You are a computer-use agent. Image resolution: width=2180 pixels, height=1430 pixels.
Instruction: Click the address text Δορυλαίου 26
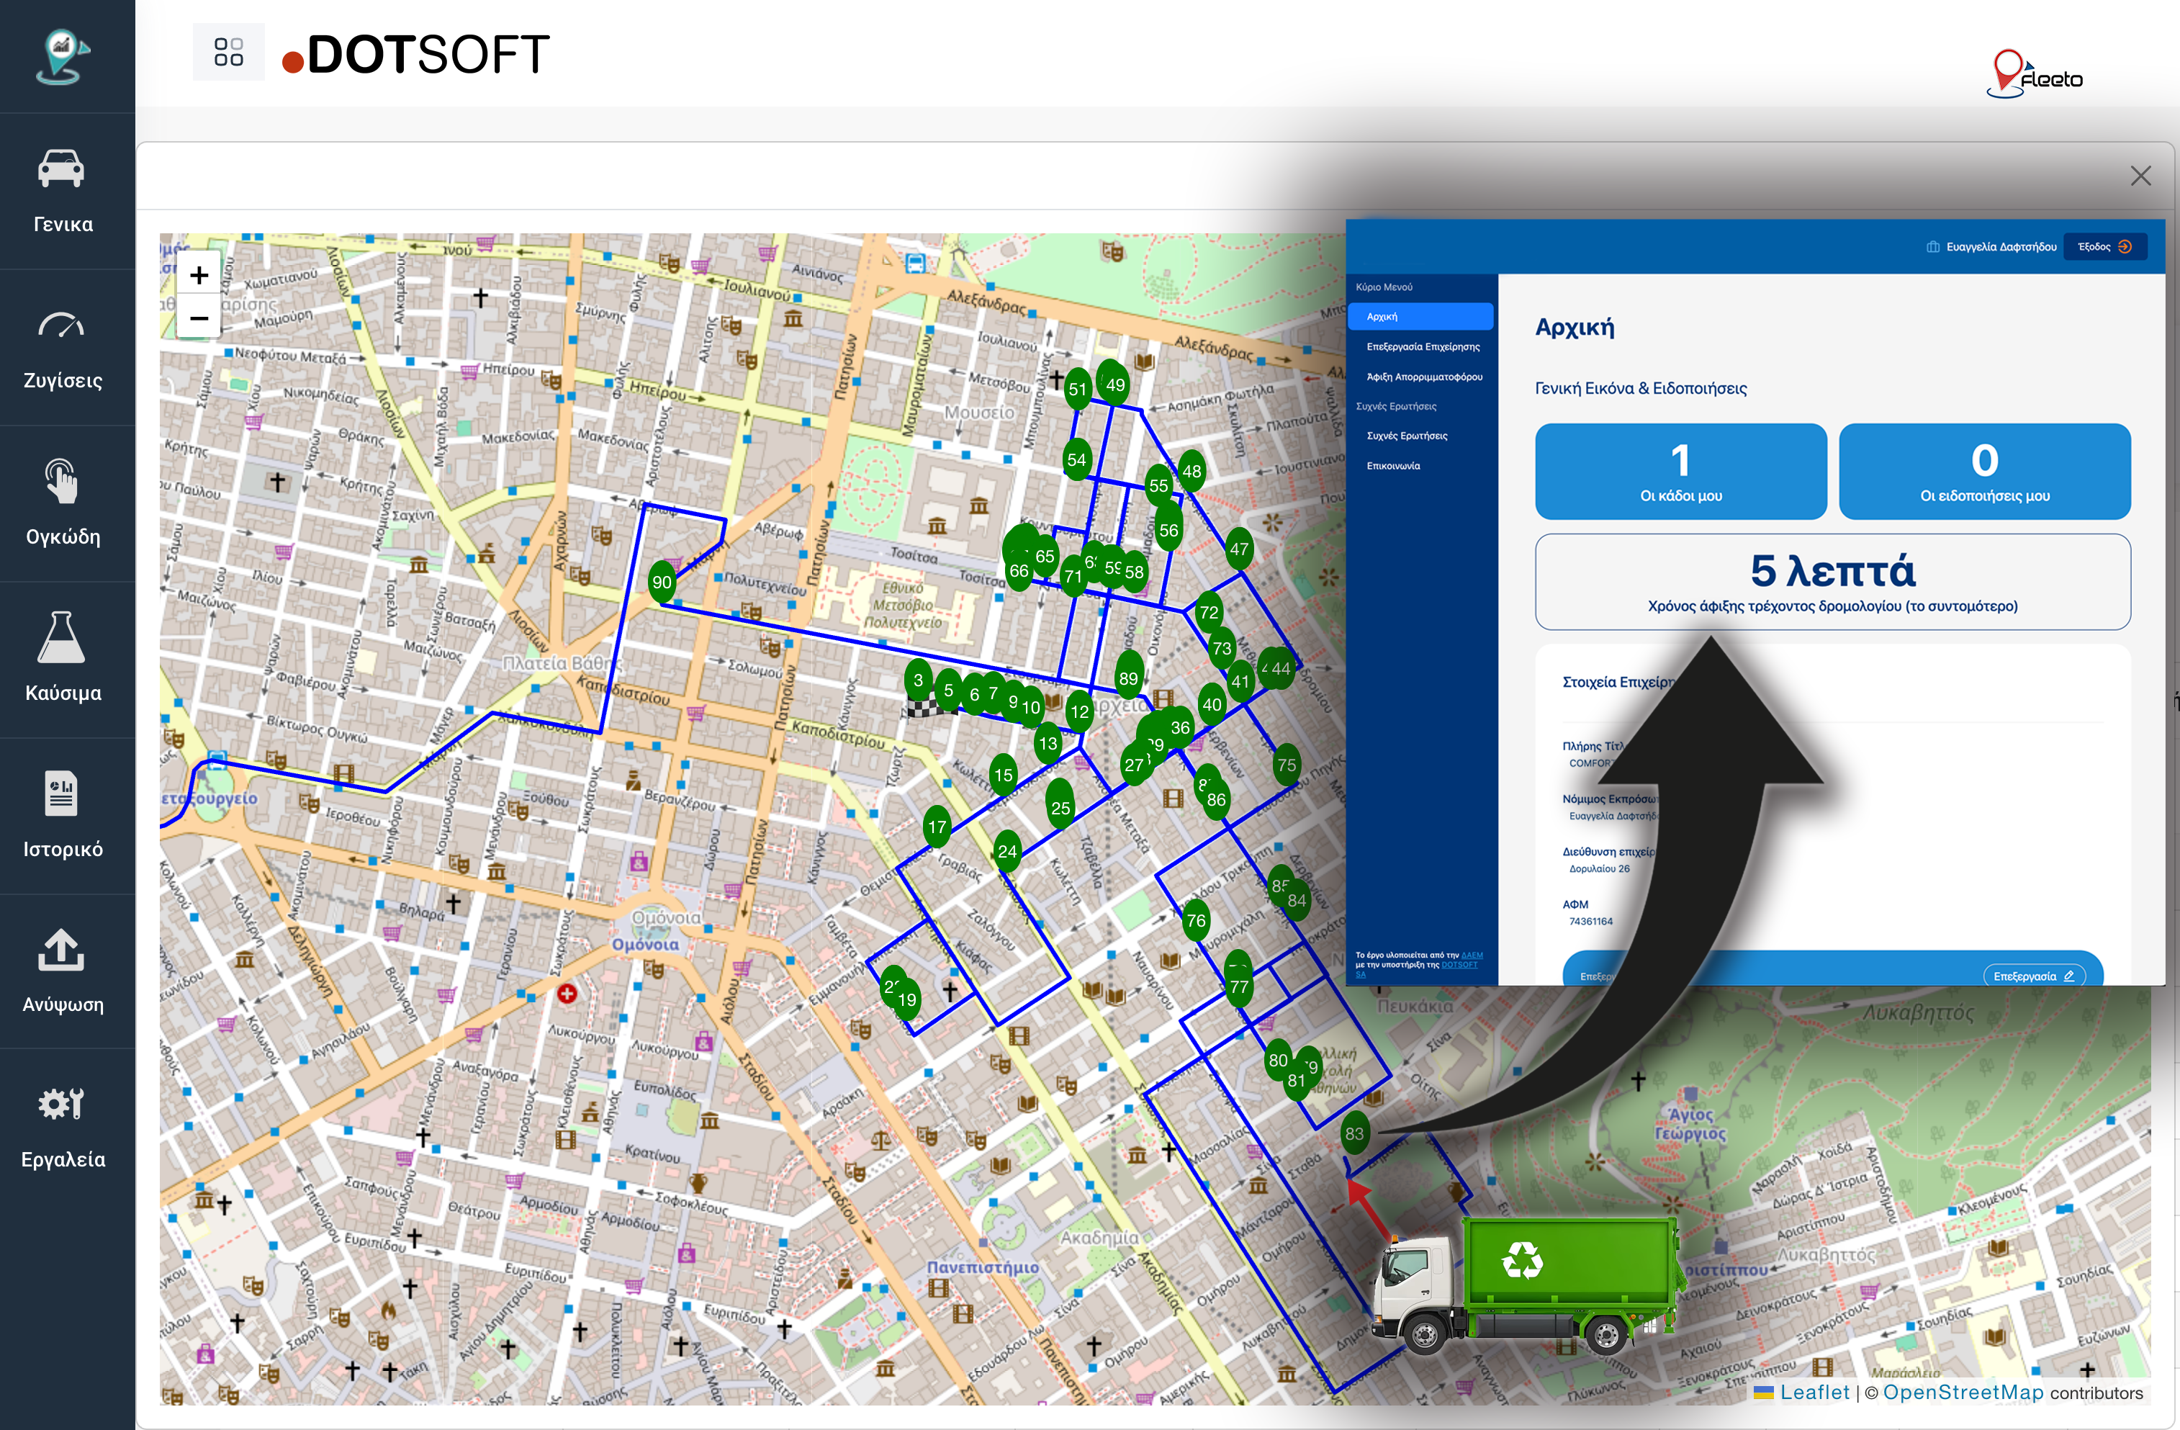coord(1599,868)
